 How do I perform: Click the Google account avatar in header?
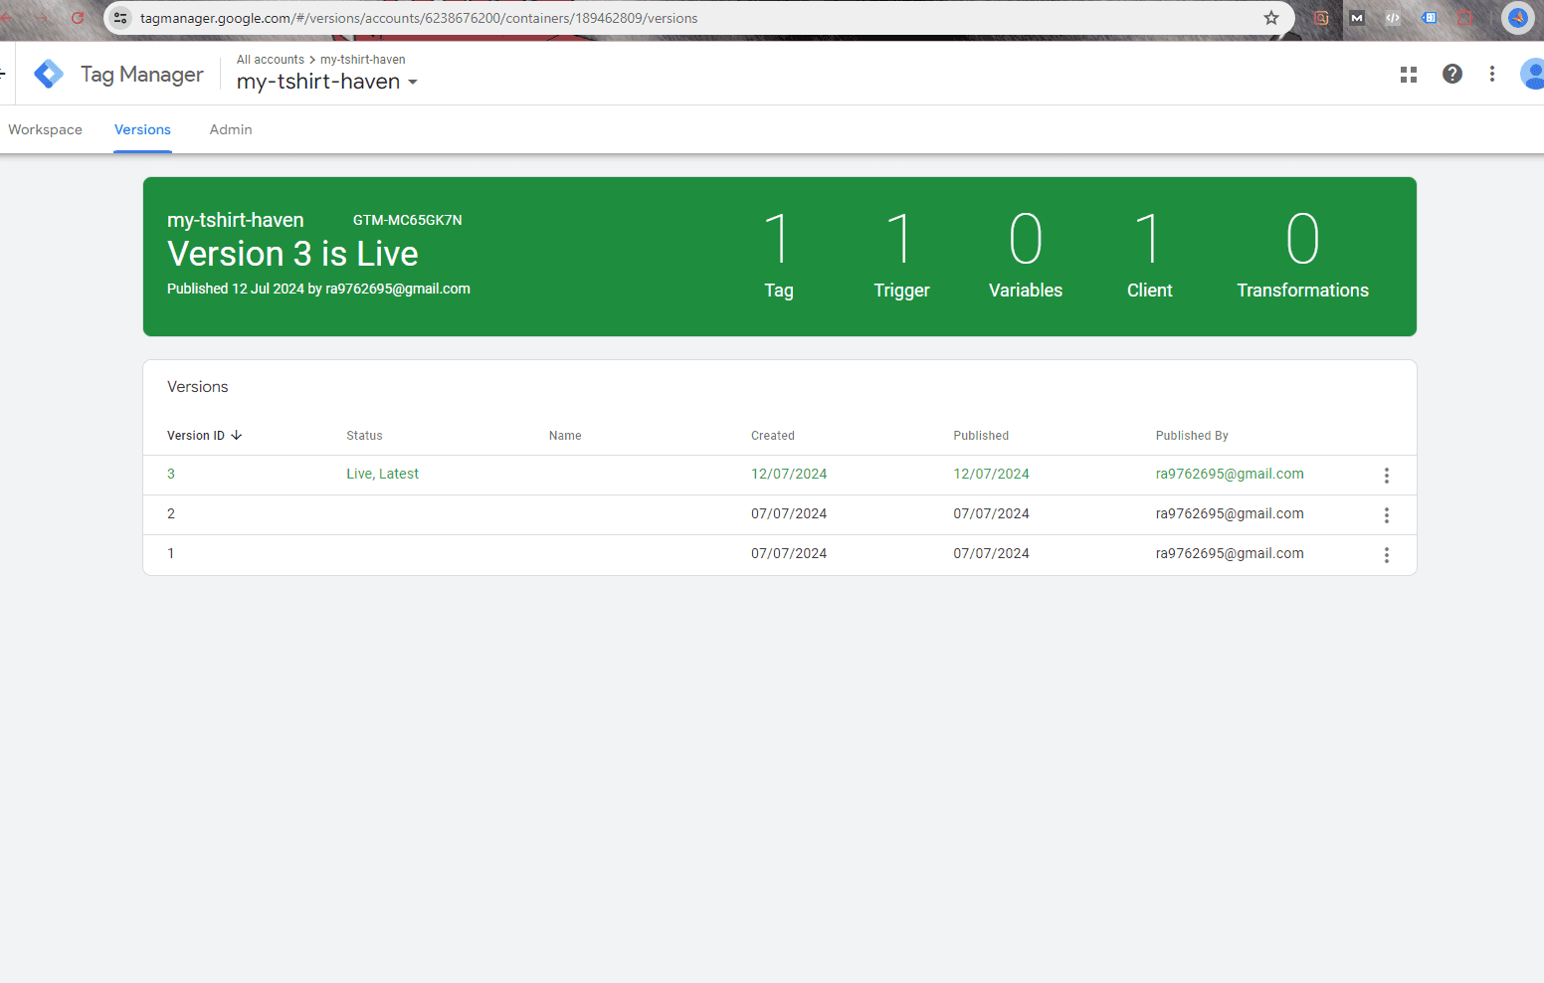pos(1533,74)
